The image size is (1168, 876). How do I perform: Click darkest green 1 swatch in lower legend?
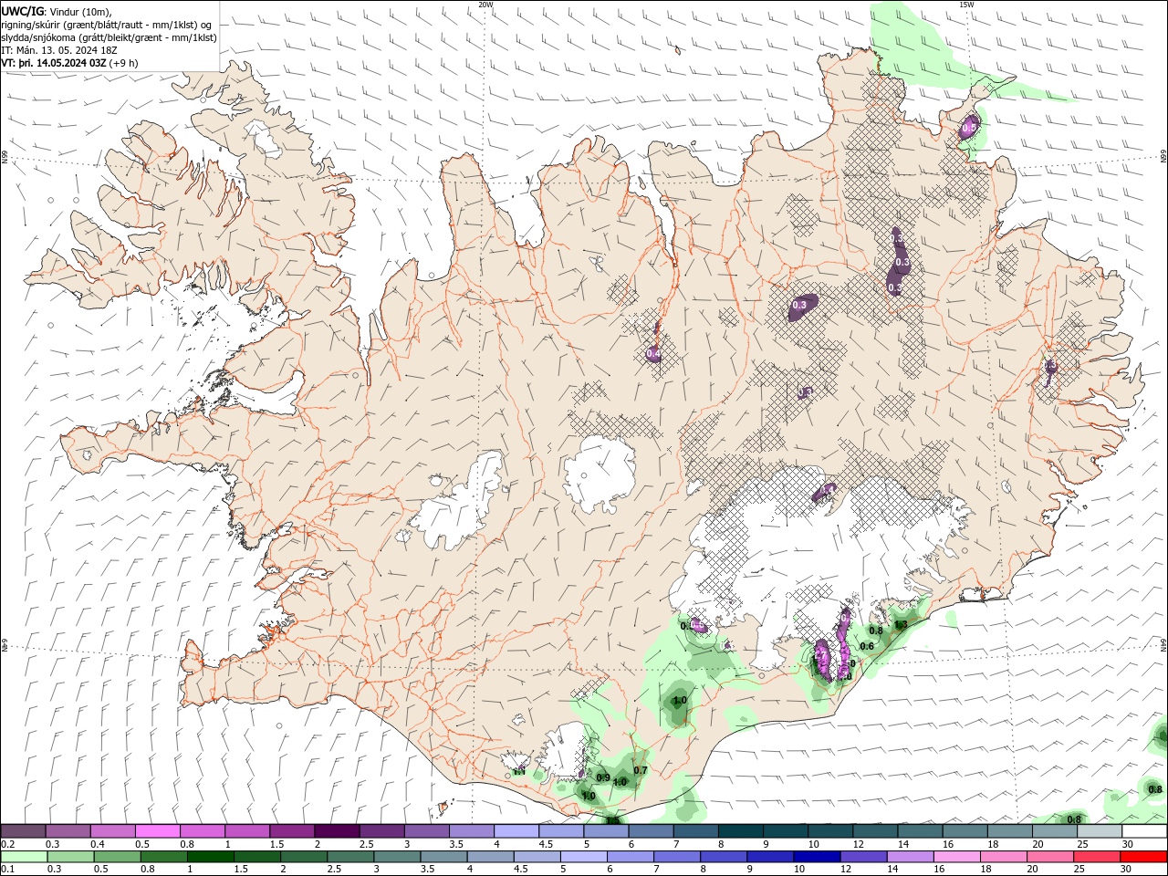tap(210, 857)
